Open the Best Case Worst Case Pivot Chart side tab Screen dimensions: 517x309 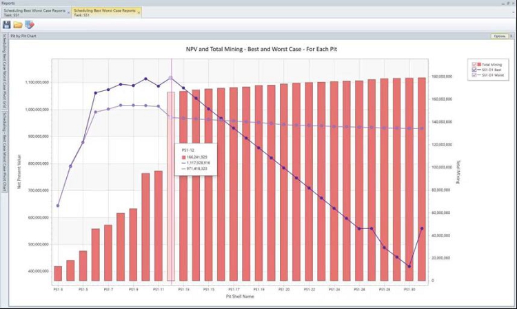click(4, 152)
